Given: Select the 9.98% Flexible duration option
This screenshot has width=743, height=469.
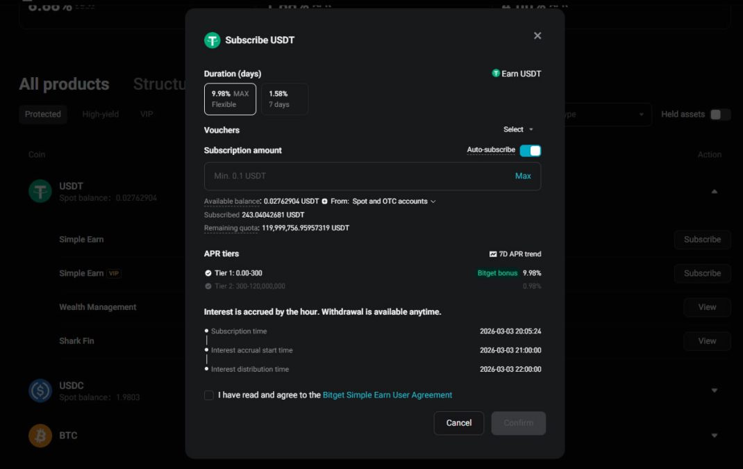Looking at the screenshot, I should click(x=230, y=99).
